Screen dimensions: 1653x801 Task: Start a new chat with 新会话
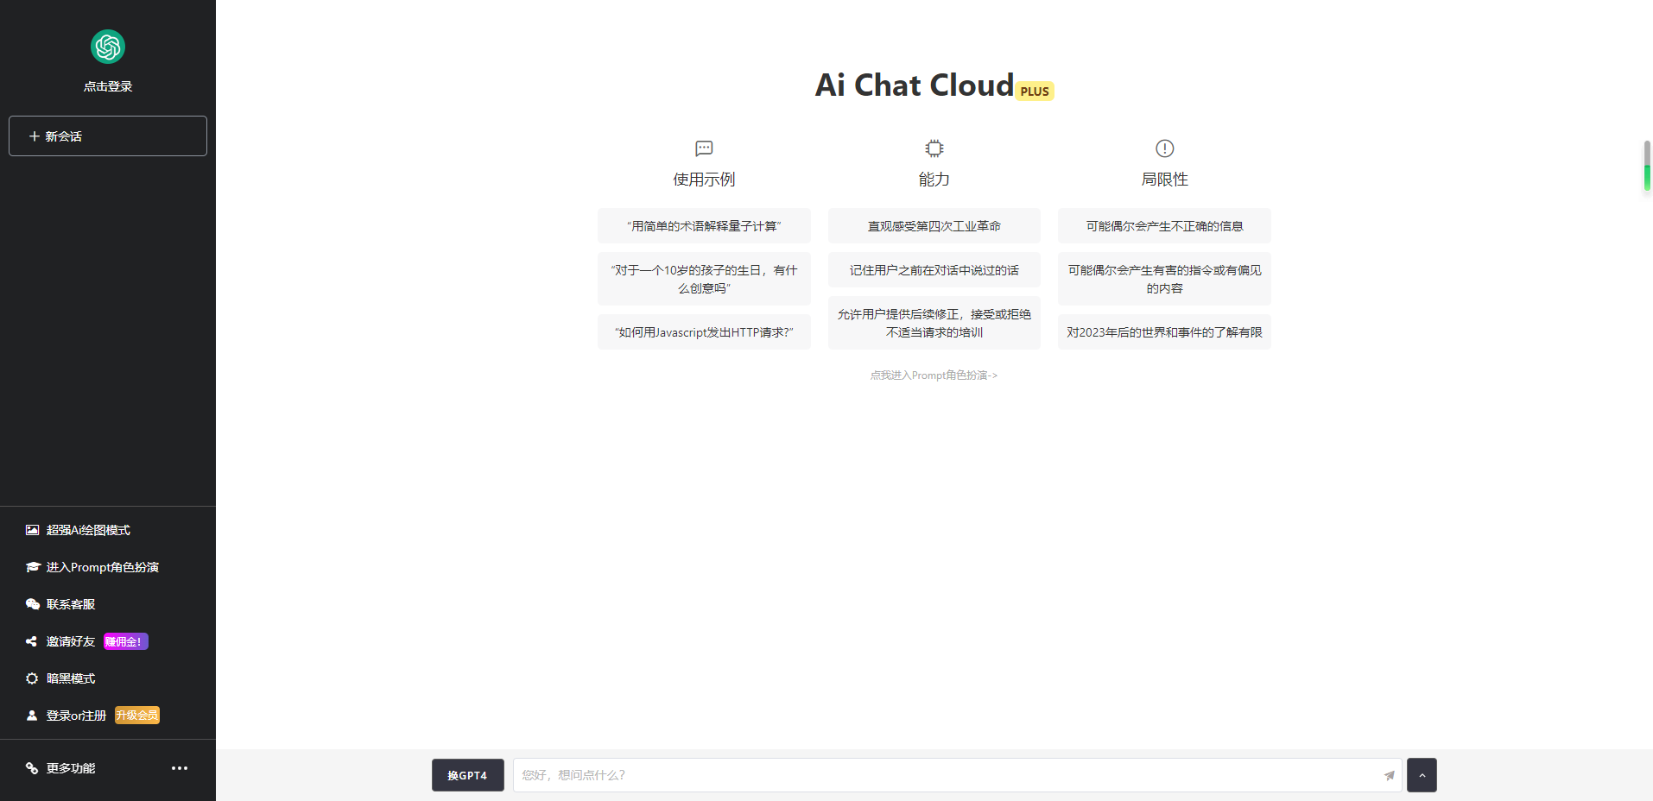tap(108, 136)
